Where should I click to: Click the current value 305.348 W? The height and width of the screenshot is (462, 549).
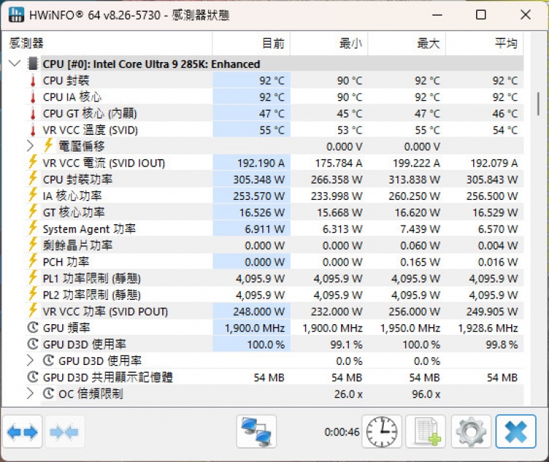click(259, 179)
